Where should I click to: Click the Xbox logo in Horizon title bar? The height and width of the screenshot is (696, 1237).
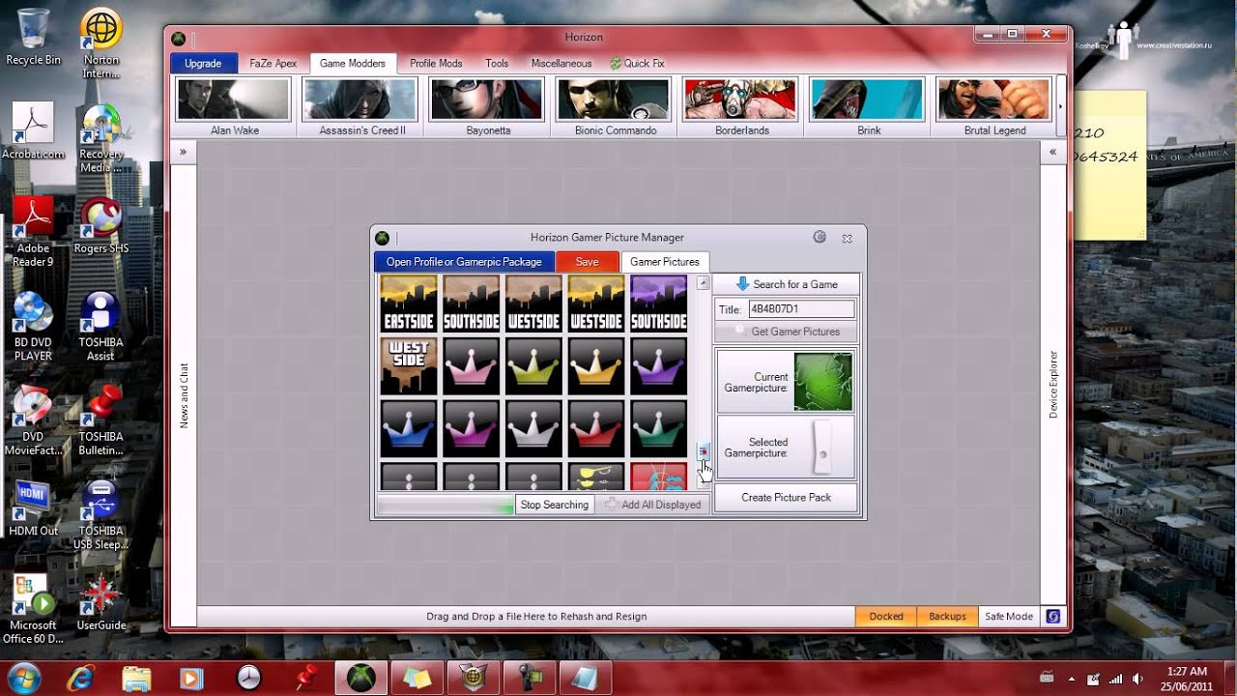[179, 38]
